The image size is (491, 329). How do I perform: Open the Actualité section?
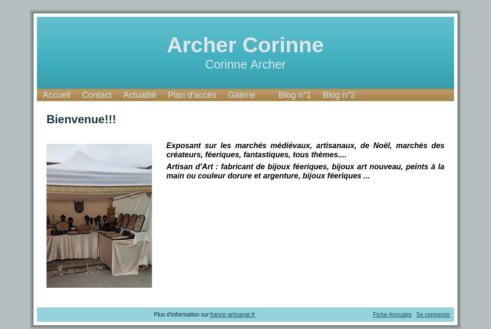[x=140, y=95]
